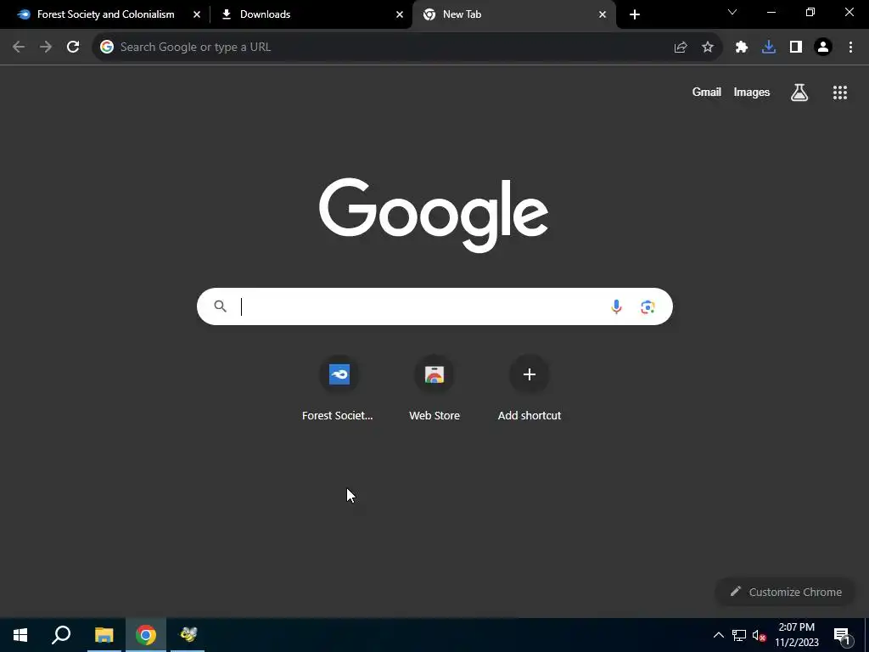
Task: Open the Forest Societ... shortcut tile
Action: (338, 389)
